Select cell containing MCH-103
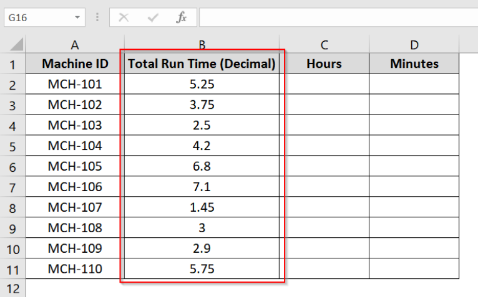Screen dimensions: 478x297 tap(75, 125)
